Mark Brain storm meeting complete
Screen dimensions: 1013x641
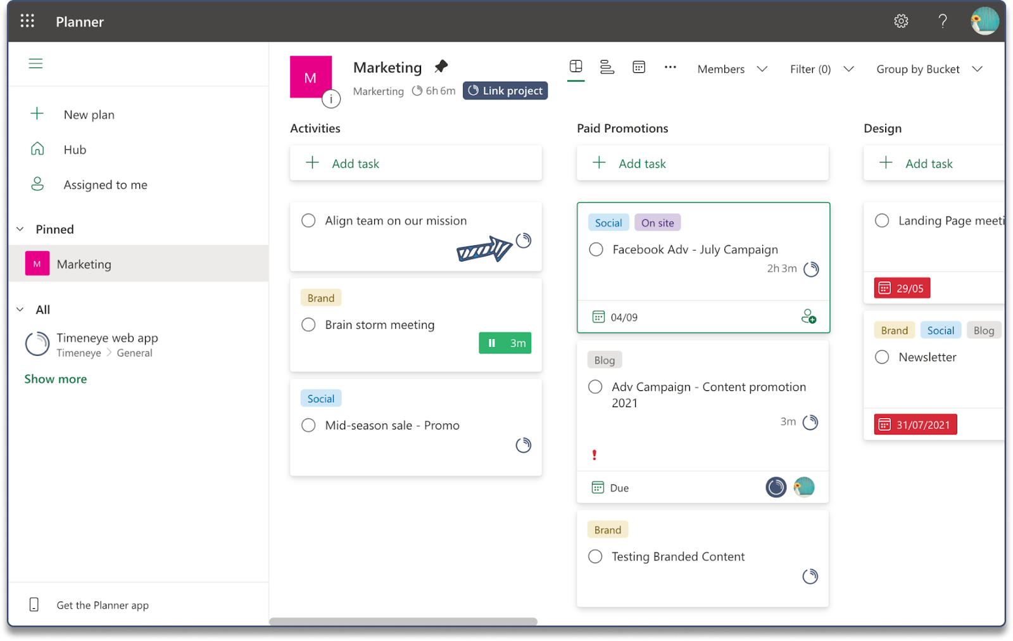pos(308,324)
